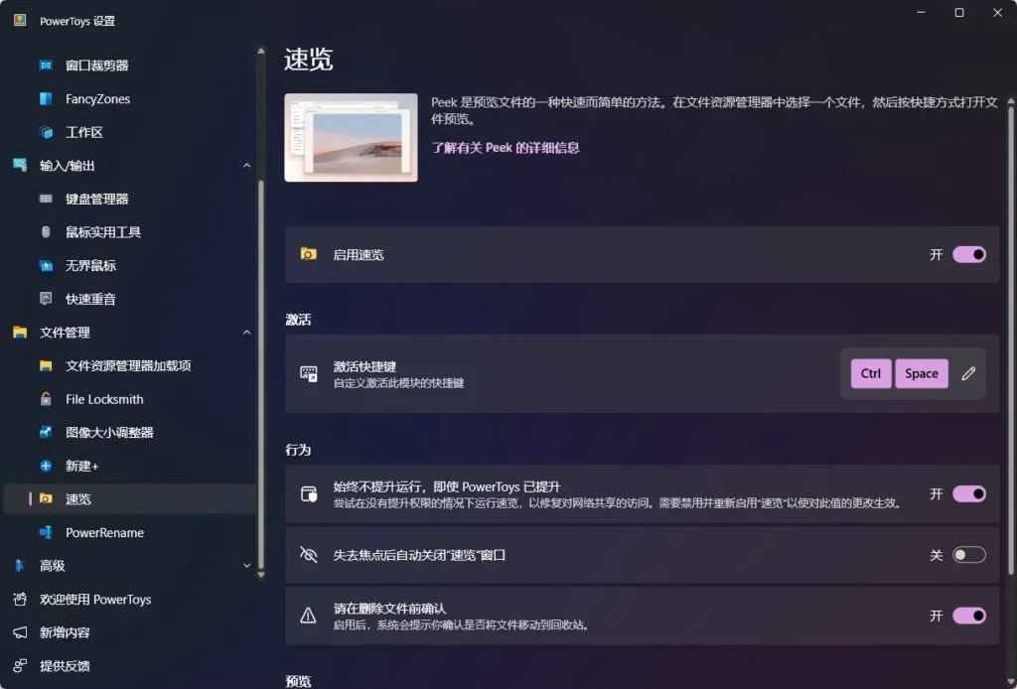The width and height of the screenshot is (1017, 689).
Task: Select the 速览 sidebar icon
Action: [x=46, y=499]
